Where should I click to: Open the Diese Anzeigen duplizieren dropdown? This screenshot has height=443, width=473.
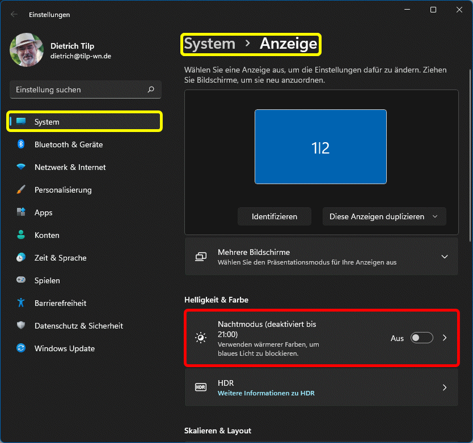pos(384,216)
